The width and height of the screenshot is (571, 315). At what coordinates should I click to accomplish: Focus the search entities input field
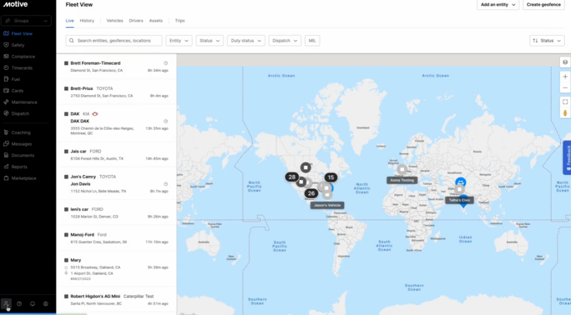click(x=114, y=41)
